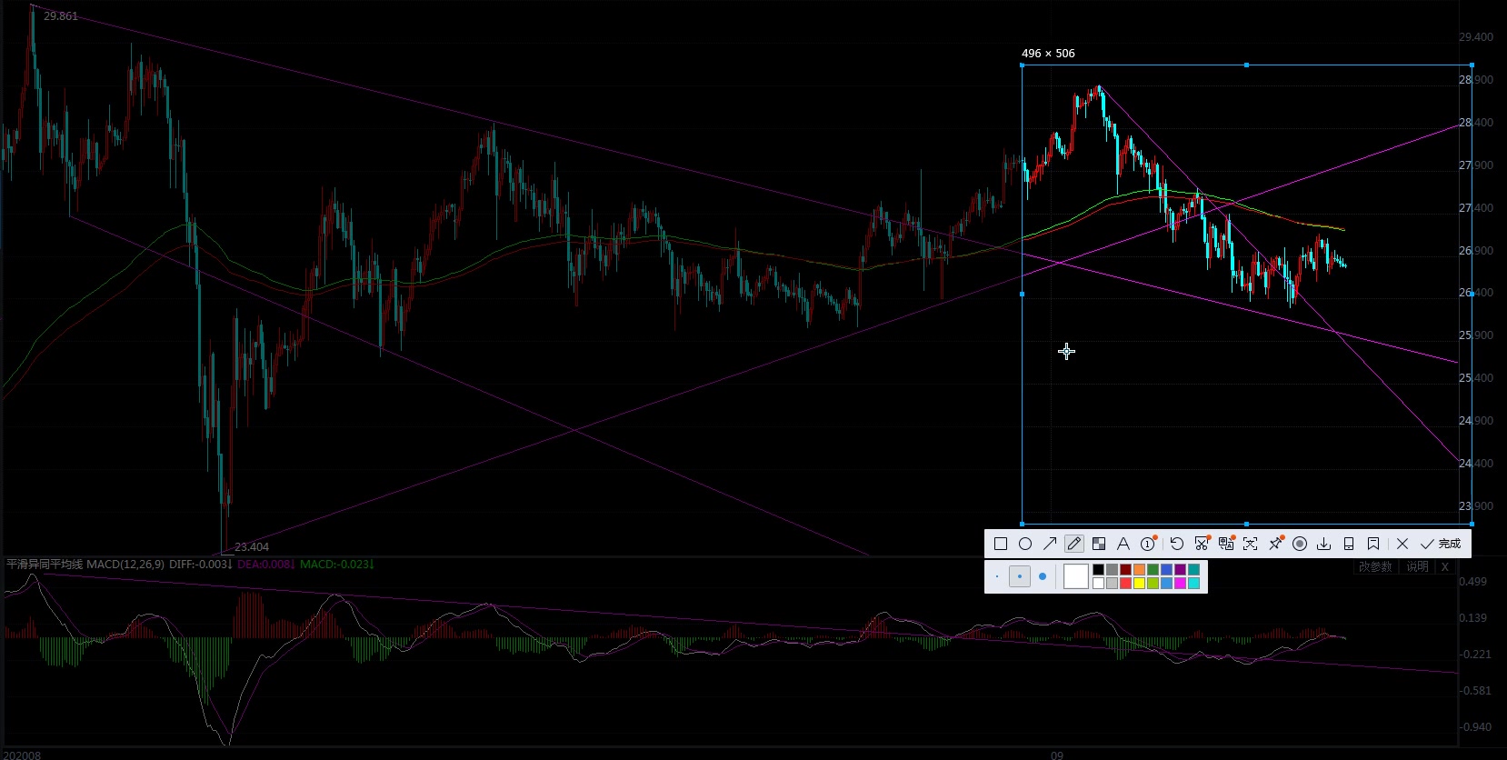
Task: Pick the teal color swatch
Action: coord(1193,569)
